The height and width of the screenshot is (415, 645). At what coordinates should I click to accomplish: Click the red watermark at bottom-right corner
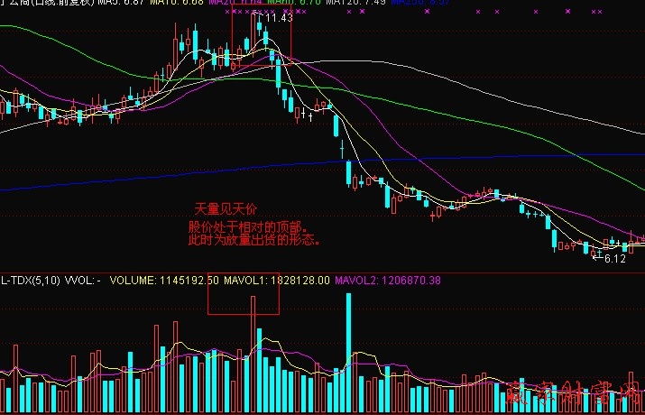586,394
